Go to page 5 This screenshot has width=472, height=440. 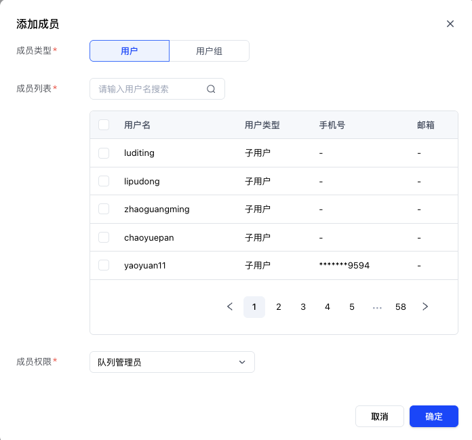click(352, 307)
